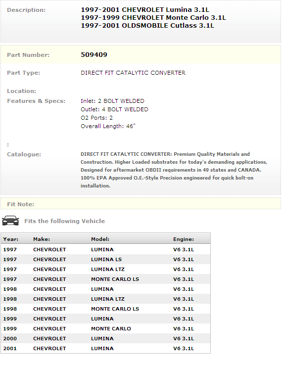
Task: Click LUMINA in the 1999 LUMINA row
Action: [x=102, y=319]
